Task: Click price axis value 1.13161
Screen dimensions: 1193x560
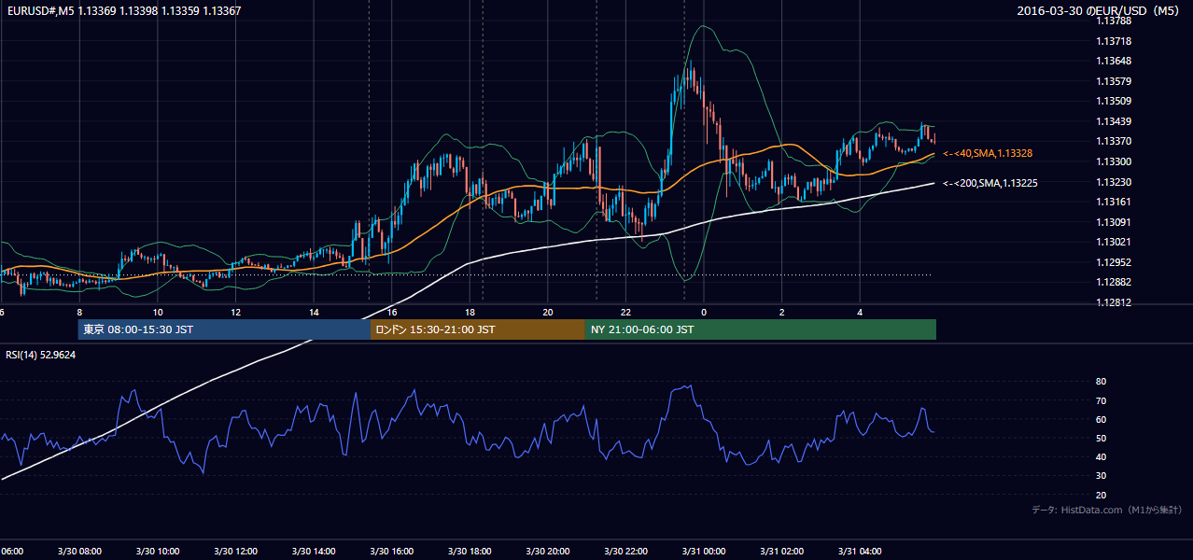Action: click(x=1115, y=202)
